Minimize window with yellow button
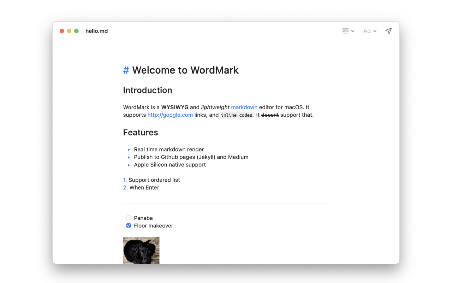Screen dimensions: 452x283 pyautogui.click(x=69, y=31)
